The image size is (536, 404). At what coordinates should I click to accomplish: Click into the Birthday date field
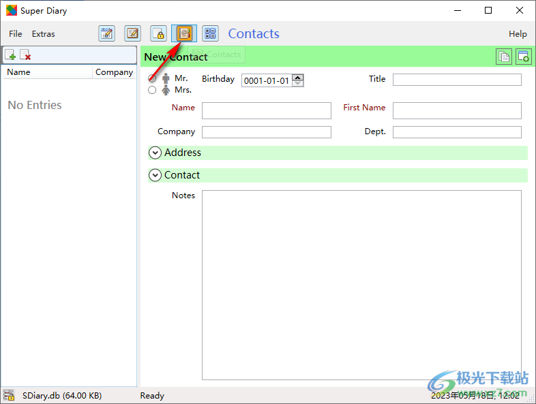tap(267, 80)
